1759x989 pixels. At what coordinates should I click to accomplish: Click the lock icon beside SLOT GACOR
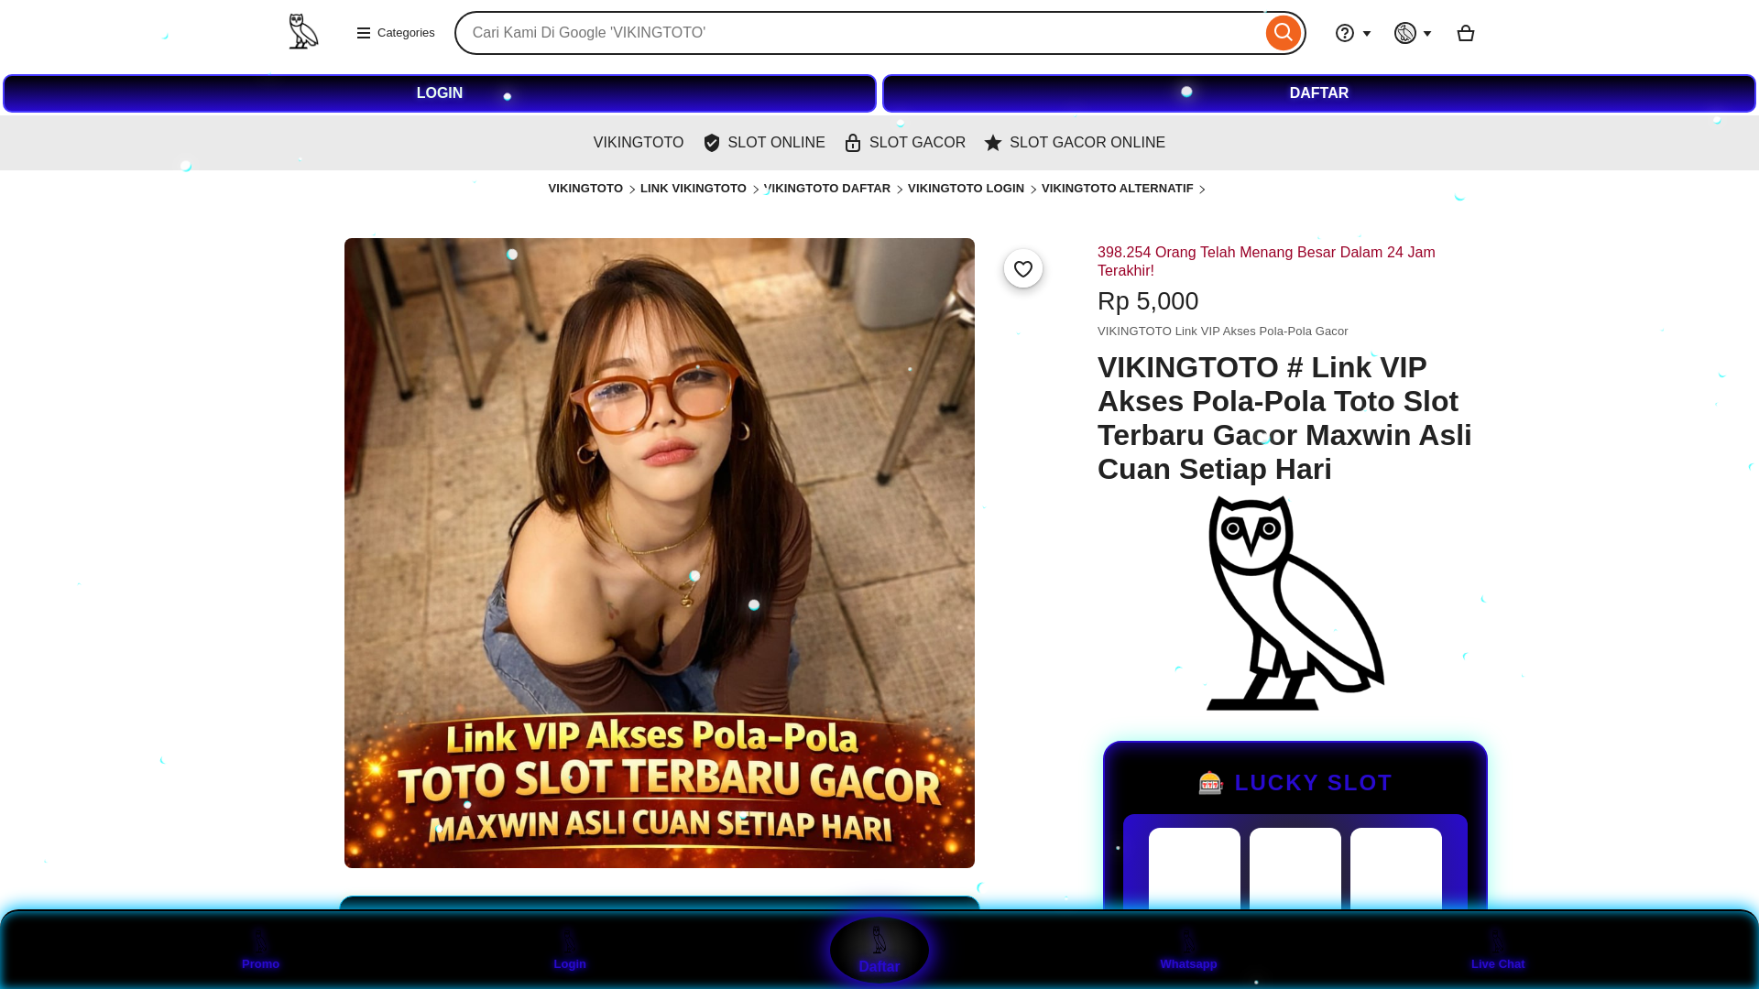853,143
